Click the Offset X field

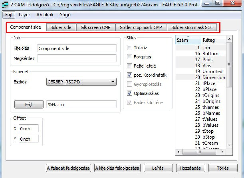pyautogui.click(x=29, y=128)
